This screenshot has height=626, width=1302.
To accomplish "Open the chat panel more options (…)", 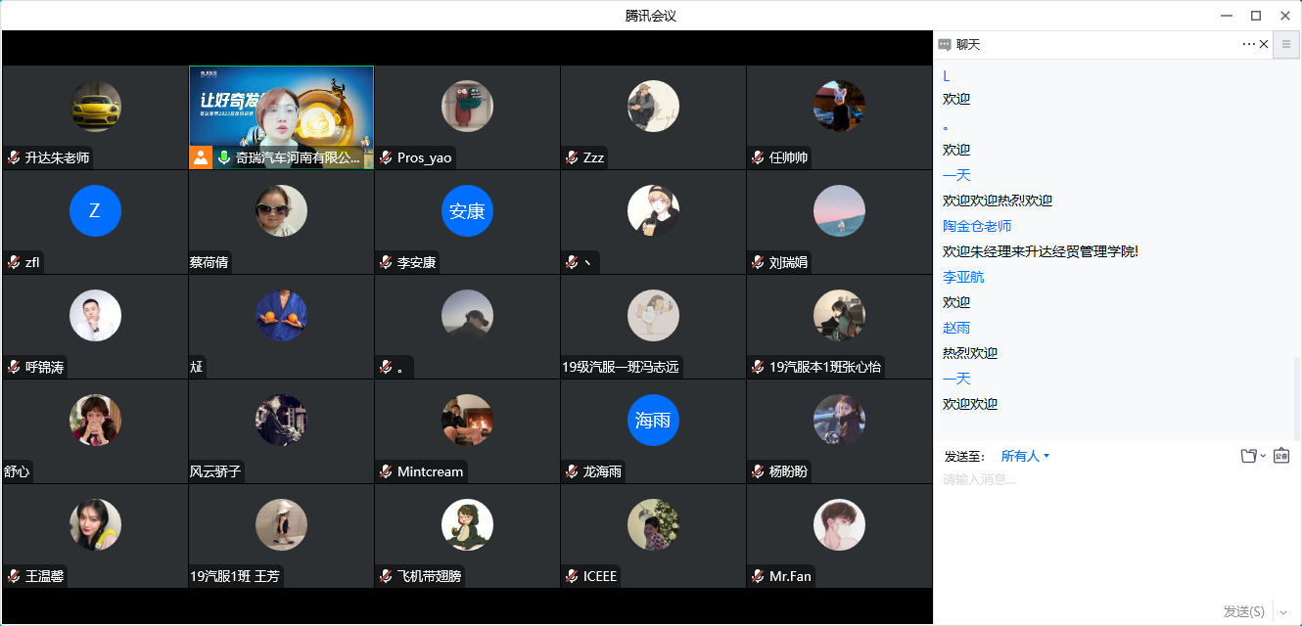I will coord(1248,44).
